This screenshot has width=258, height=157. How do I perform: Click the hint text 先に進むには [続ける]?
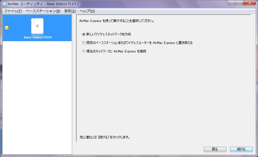click(x=105, y=137)
